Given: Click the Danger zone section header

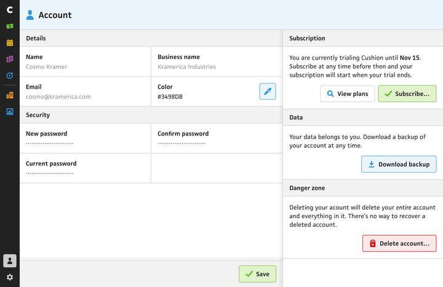Looking at the screenshot, I should (x=363, y=188).
